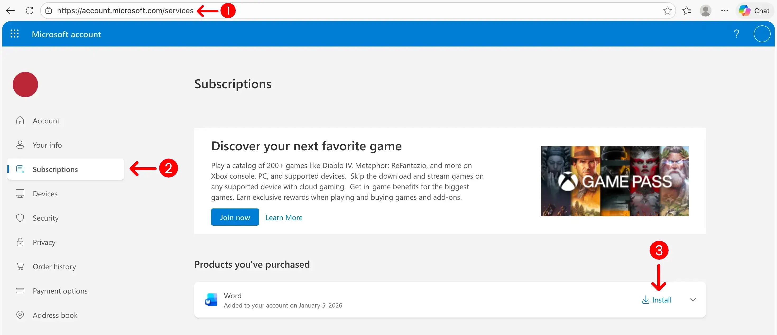Click the help question mark icon
Screen dimensions: 777x335
click(737, 34)
